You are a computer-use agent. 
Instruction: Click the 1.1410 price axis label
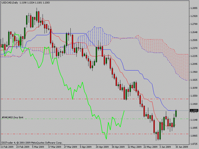(x=194, y=104)
